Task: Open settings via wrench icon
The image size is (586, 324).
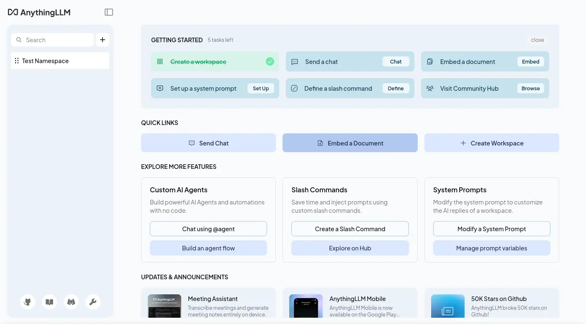Action: (93, 302)
